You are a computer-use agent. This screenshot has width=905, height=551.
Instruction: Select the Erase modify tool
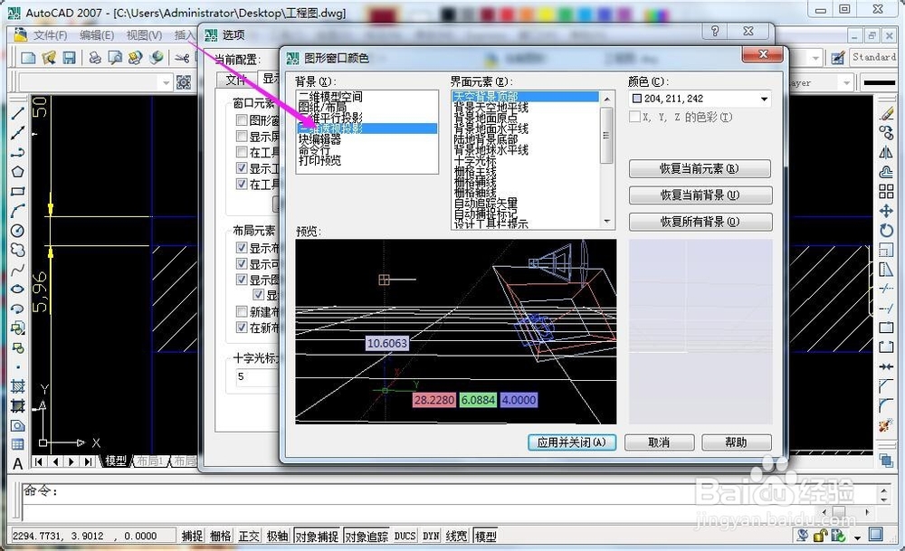[886, 113]
